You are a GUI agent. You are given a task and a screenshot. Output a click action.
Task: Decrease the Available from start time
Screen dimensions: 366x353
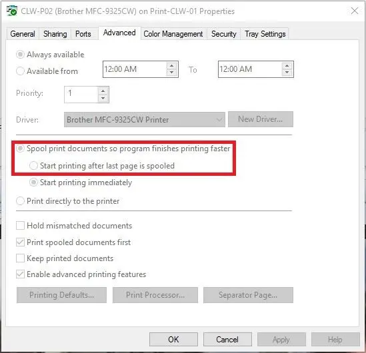point(171,73)
